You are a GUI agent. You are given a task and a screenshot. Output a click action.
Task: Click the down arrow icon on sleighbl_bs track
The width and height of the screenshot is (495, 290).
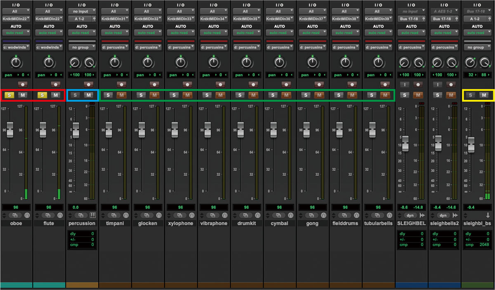(488, 215)
